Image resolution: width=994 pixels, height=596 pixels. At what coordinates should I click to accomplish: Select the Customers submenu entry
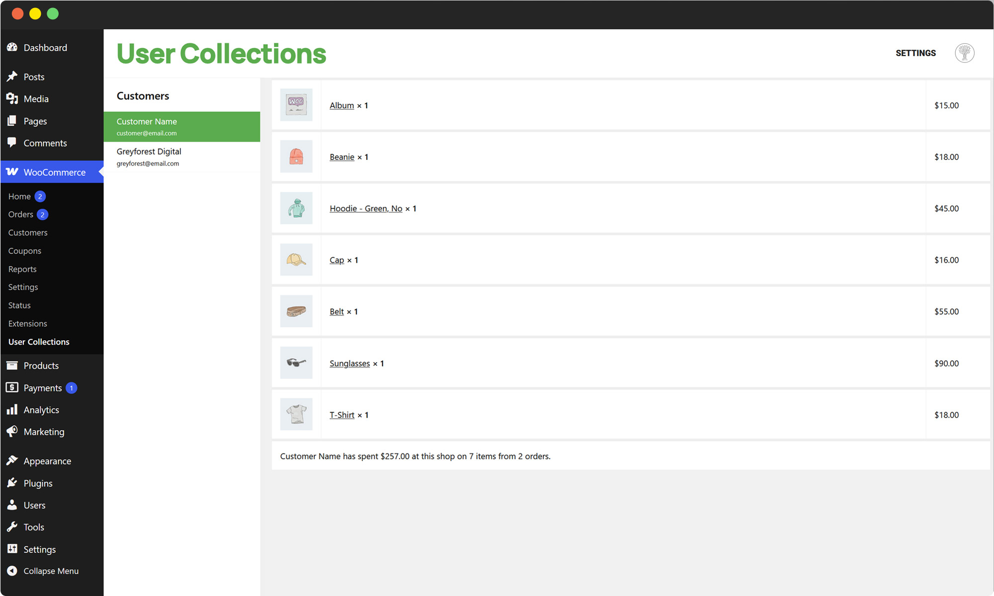tap(27, 232)
